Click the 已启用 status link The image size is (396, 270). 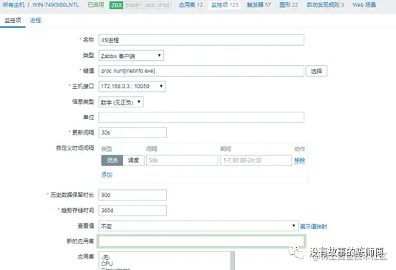(x=96, y=5)
